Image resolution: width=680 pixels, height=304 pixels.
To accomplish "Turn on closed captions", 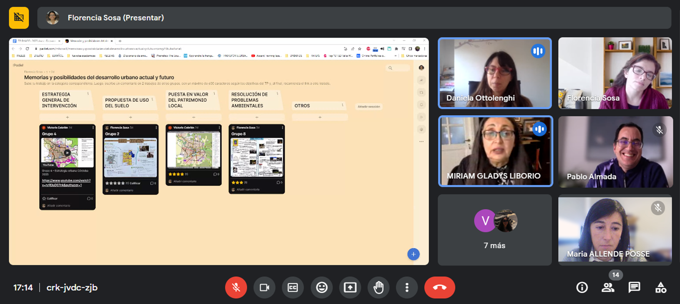I will [293, 287].
